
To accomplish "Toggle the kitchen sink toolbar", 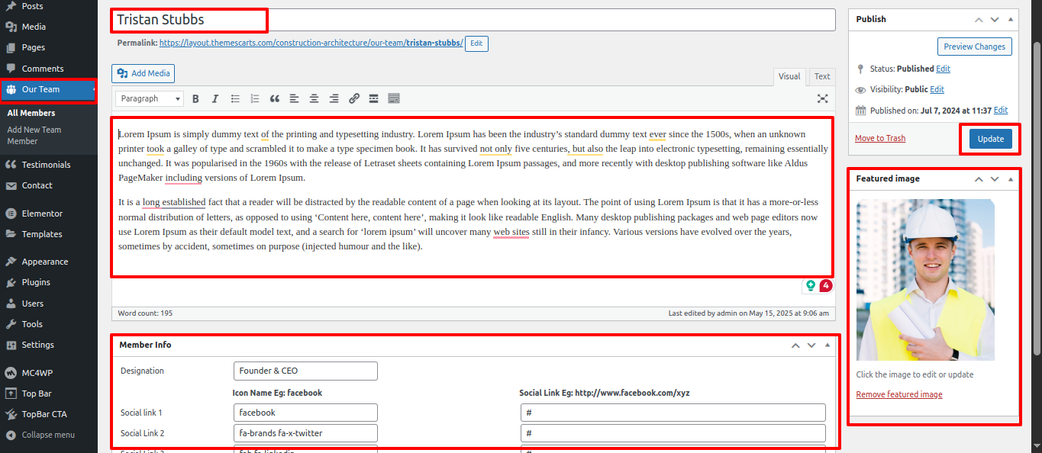I will [394, 98].
